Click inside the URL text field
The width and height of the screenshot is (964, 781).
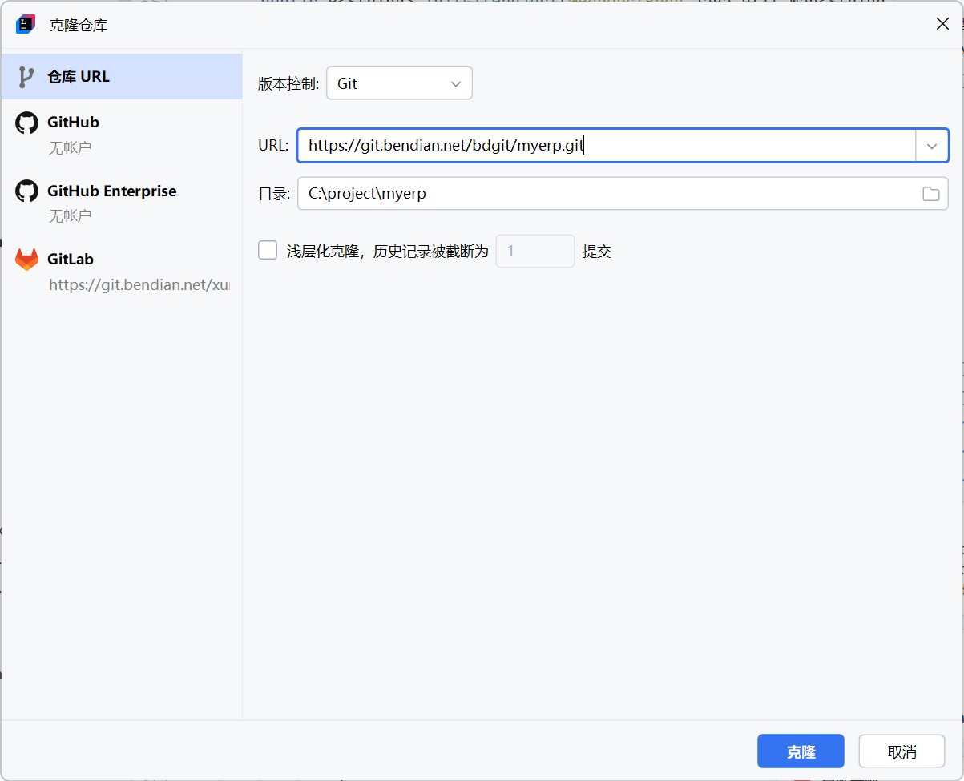[605, 146]
